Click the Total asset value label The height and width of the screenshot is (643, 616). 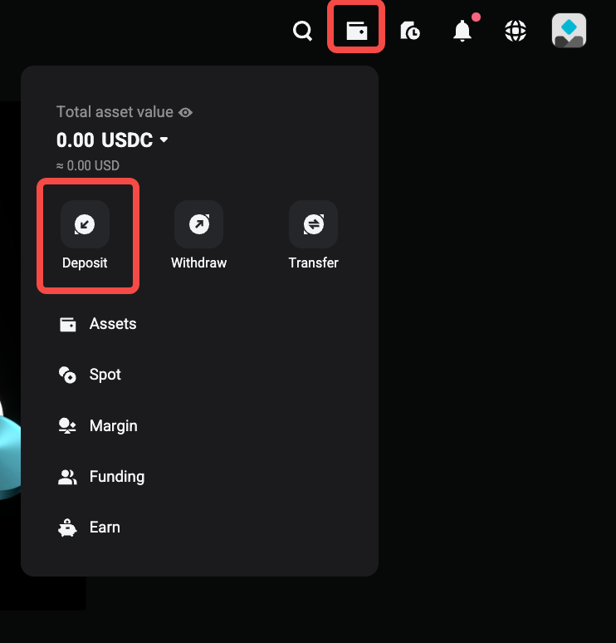[115, 112]
